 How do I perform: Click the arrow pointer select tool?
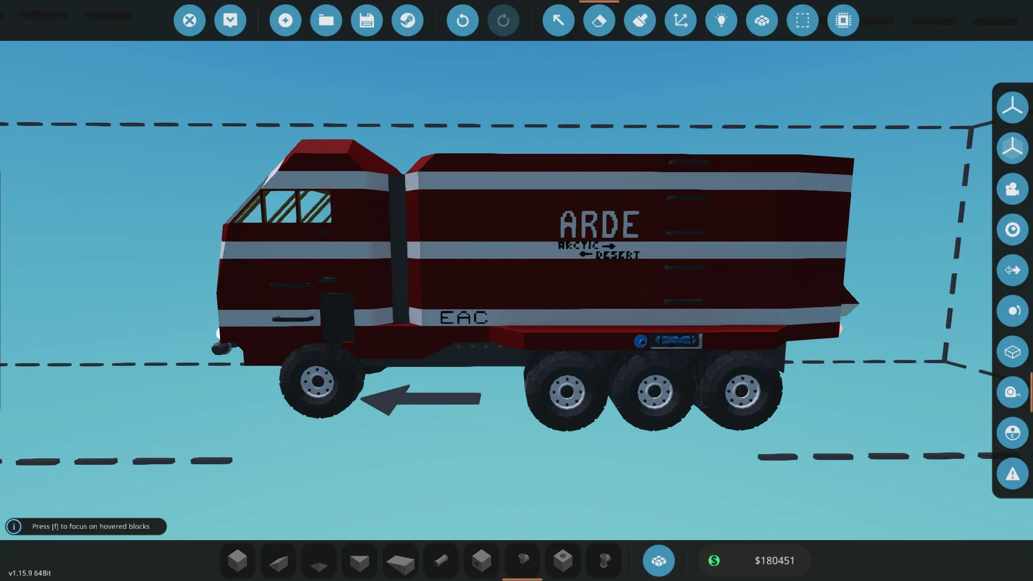[x=558, y=20]
